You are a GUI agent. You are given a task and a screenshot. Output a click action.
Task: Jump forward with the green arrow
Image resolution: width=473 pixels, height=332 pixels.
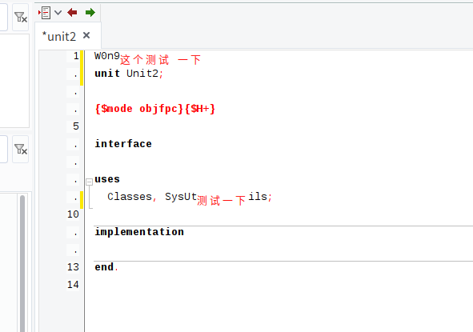coord(90,13)
